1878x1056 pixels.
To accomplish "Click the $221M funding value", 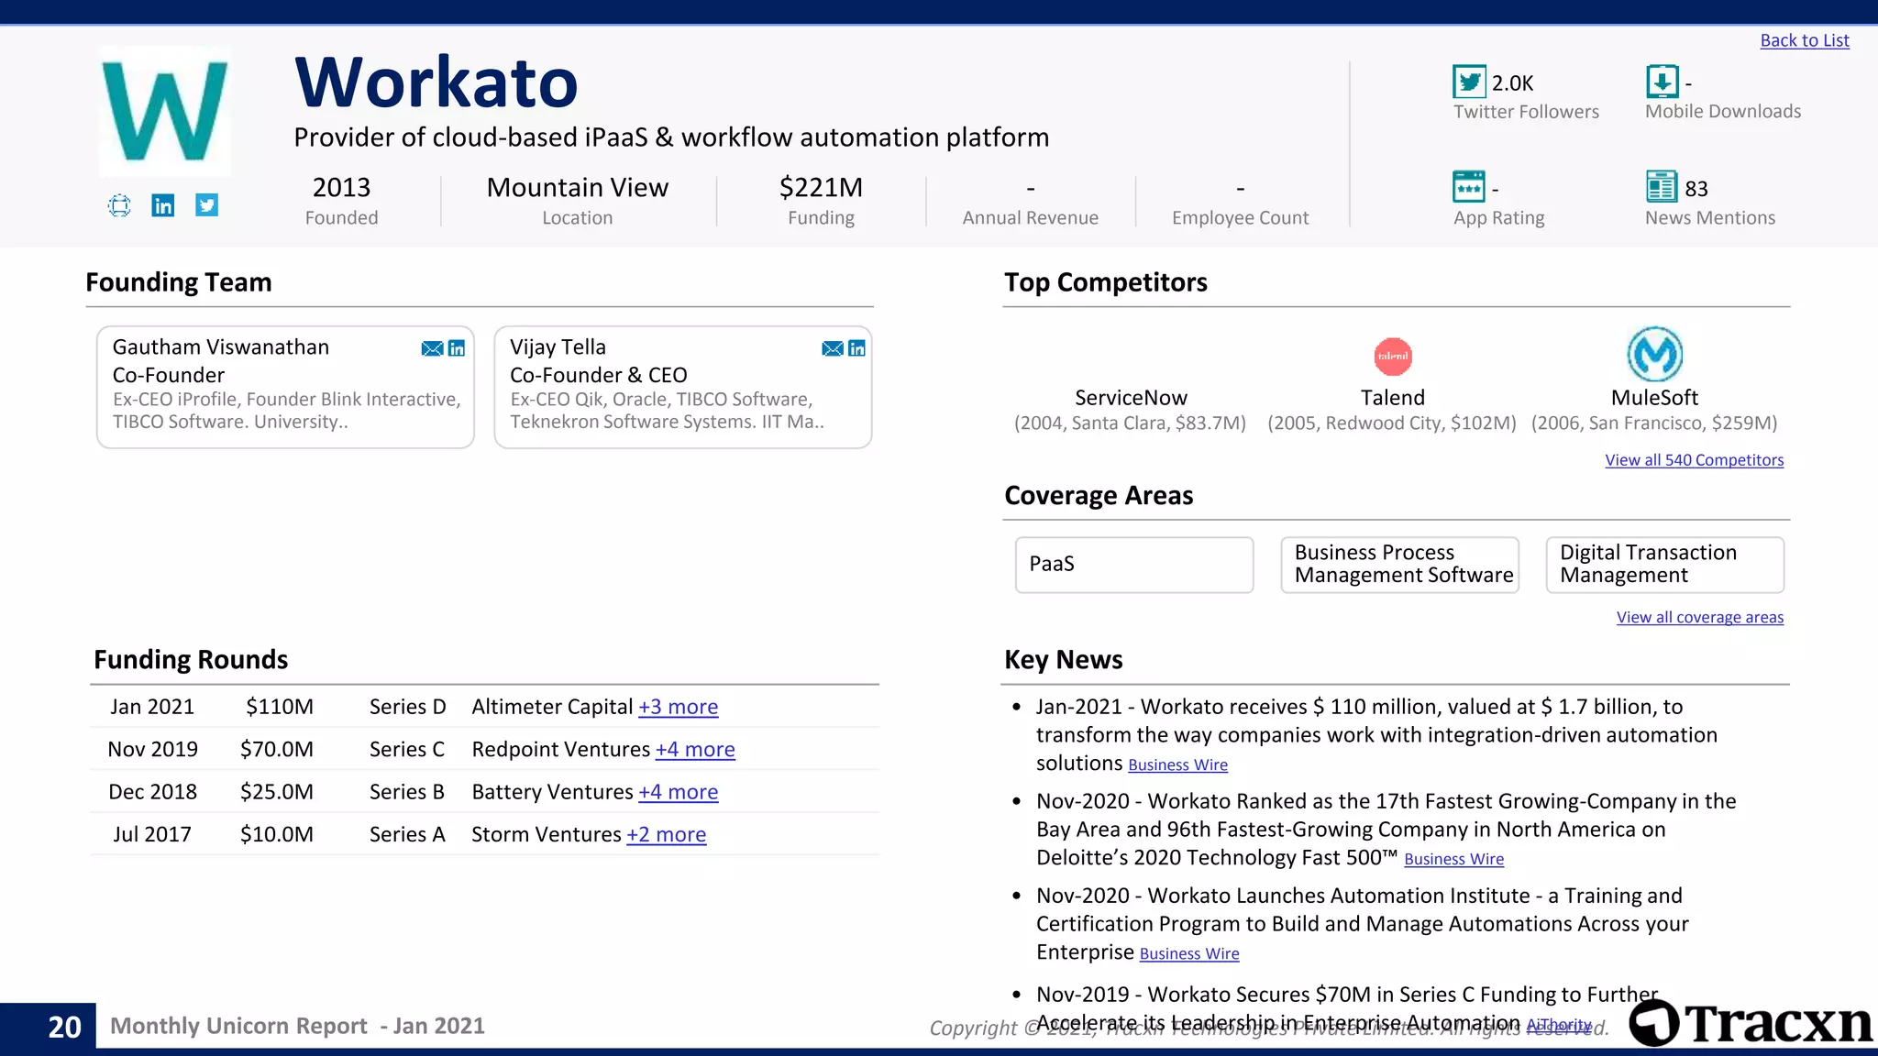I will point(822,187).
